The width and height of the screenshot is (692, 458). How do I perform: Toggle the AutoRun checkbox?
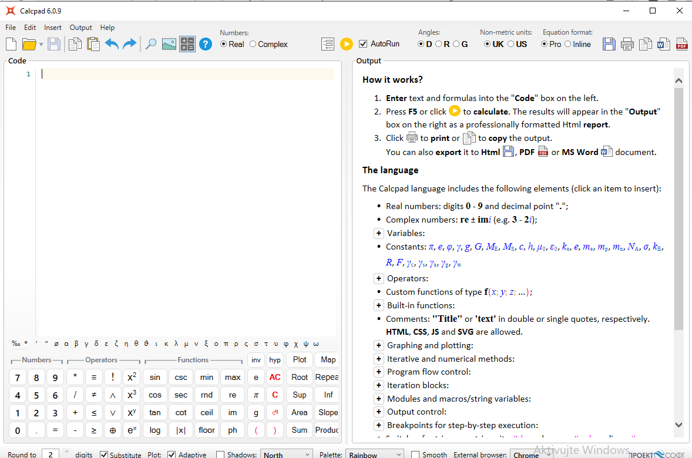point(363,44)
